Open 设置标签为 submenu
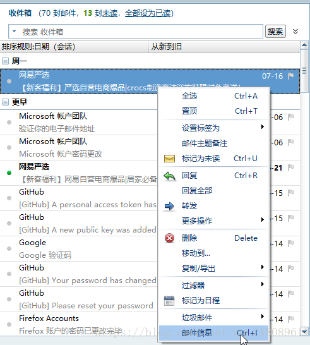The height and width of the screenshot is (345, 310). click(x=213, y=128)
